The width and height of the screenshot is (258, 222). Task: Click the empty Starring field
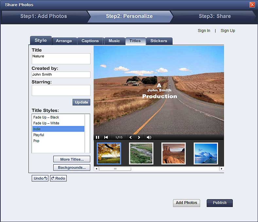point(61,90)
